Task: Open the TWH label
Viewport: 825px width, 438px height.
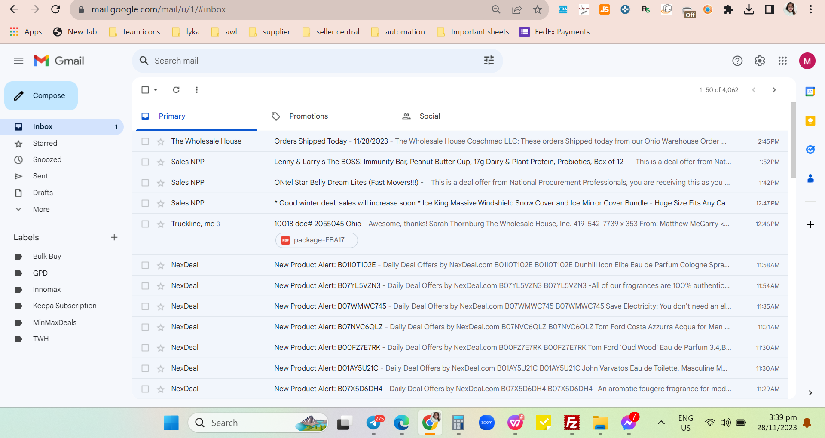Action: 41,339
